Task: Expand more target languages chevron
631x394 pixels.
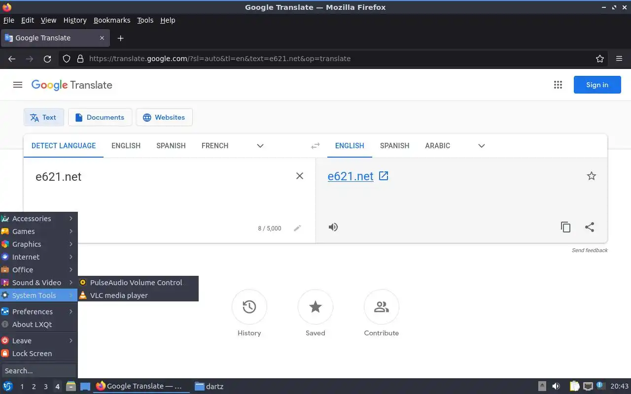Action: tap(482, 146)
